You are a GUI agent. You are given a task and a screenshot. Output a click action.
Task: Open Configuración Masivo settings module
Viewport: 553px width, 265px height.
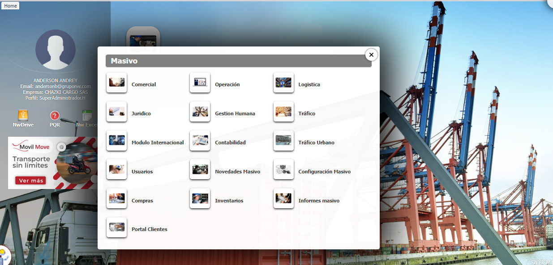coord(283,170)
